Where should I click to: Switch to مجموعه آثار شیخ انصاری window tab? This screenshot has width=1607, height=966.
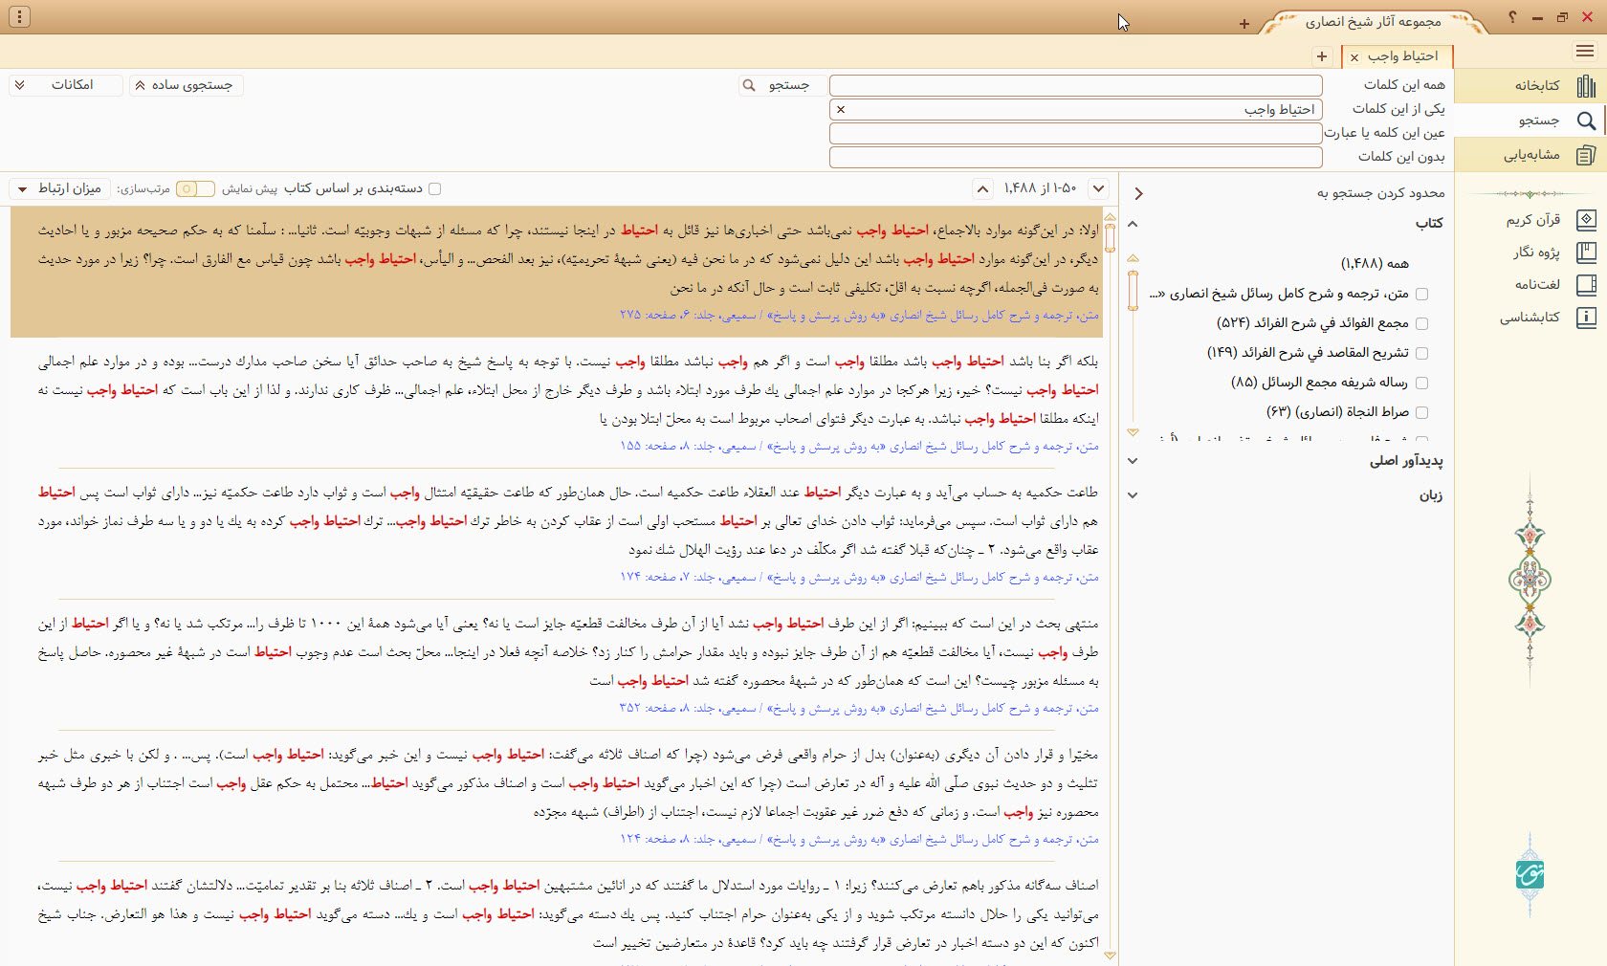tap(1374, 21)
